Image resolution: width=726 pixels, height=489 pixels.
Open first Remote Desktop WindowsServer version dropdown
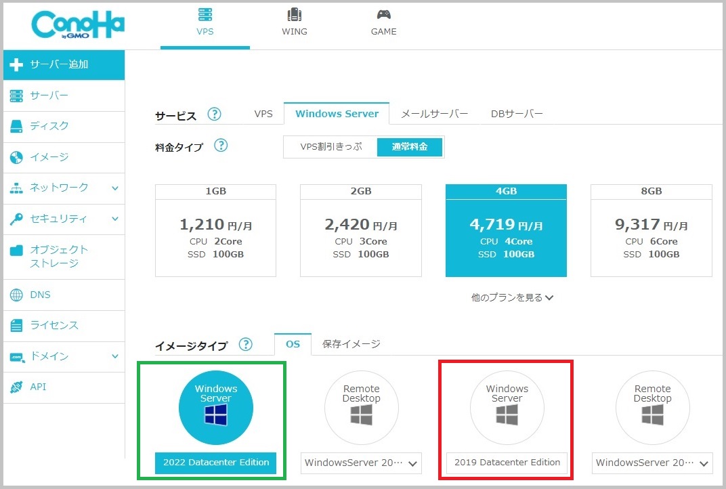coord(361,463)
